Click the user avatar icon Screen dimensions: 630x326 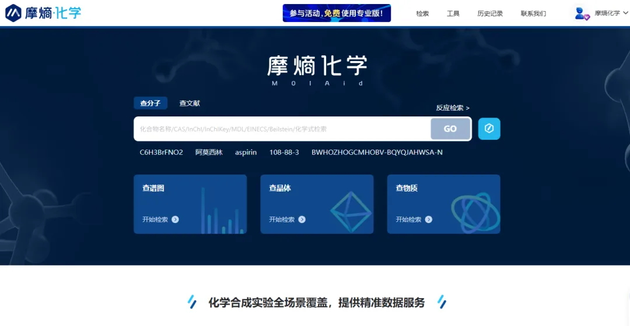(x=582, y=13)
